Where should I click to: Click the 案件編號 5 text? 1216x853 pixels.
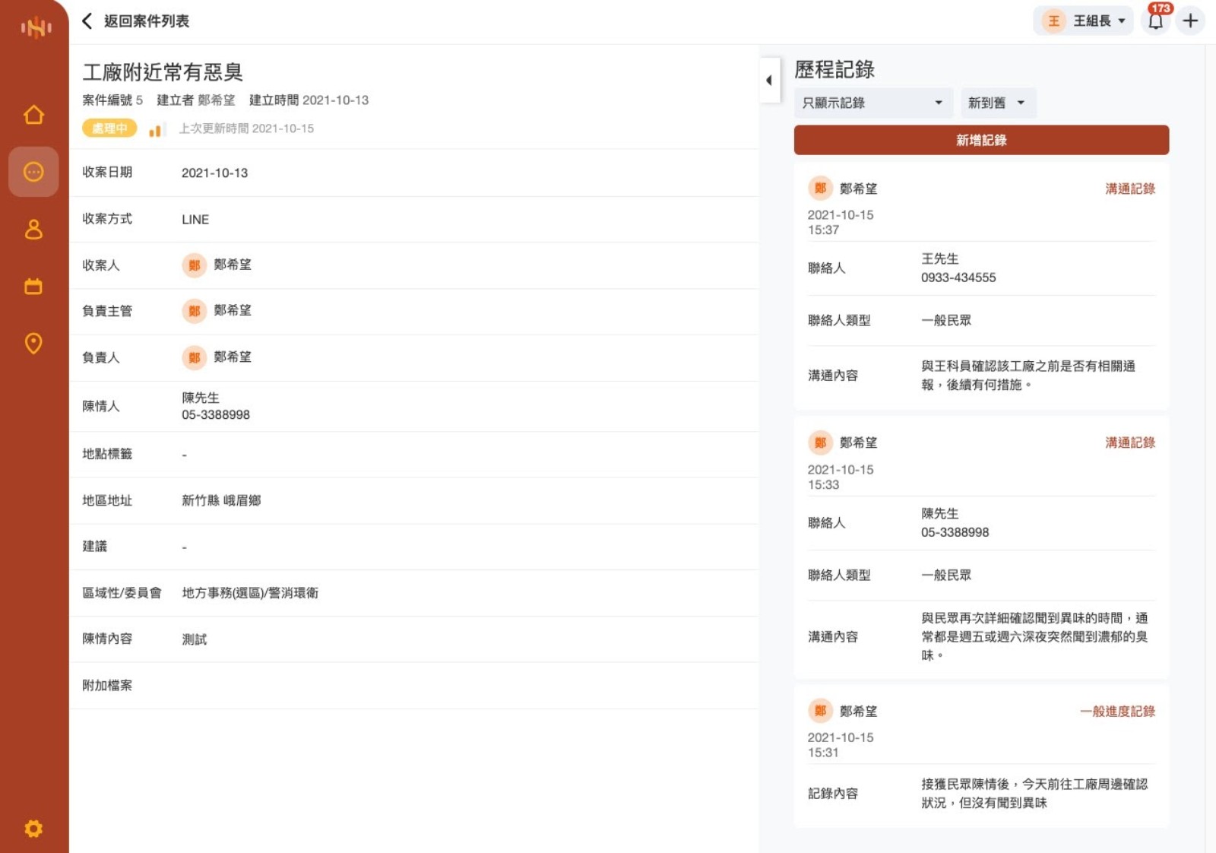click(112, 100)
